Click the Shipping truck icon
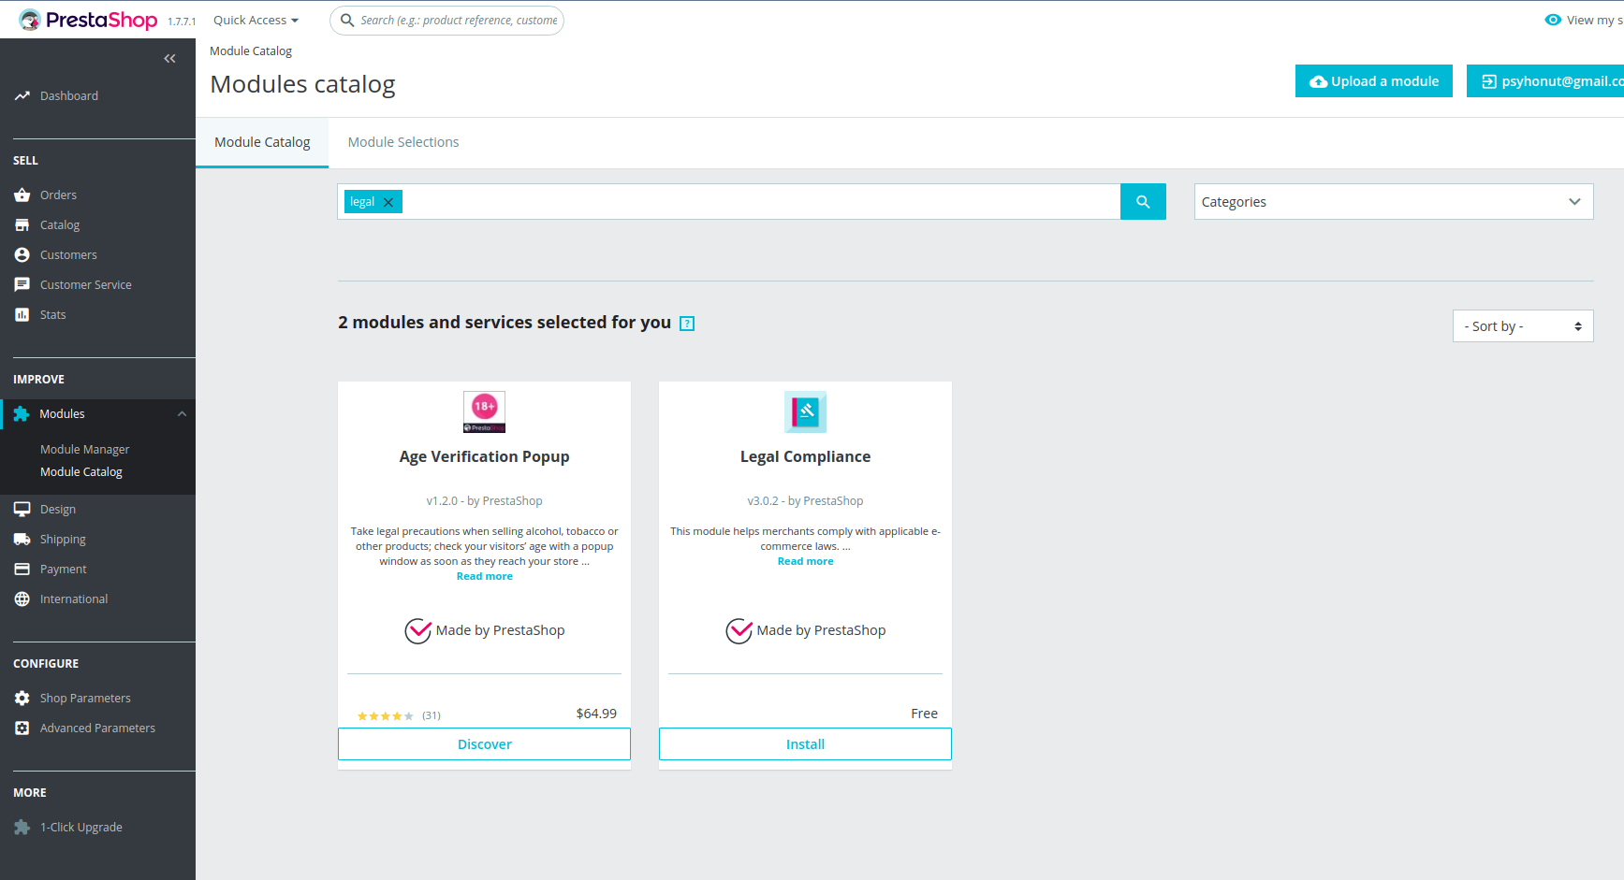 [22, 540]
